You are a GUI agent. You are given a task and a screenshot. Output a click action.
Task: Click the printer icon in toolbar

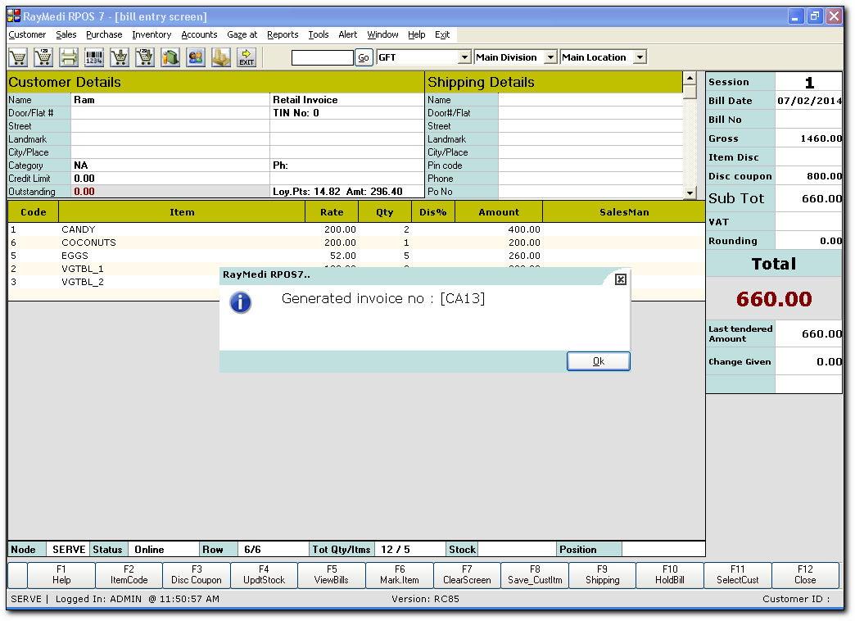[x=69, y=57]
